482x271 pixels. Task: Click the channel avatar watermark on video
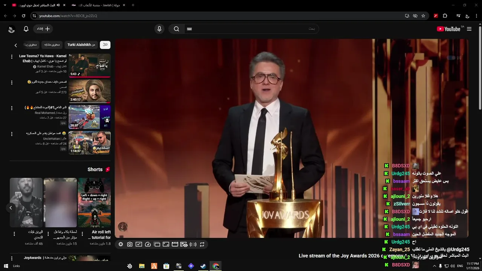pos(123,227)
